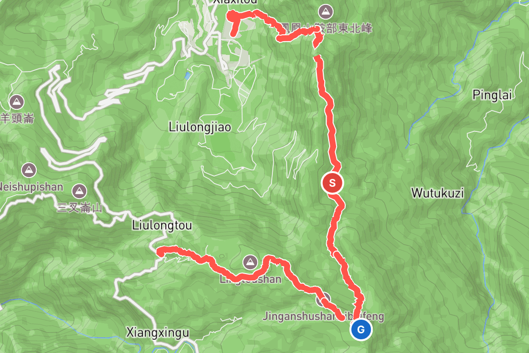This screenshot has height=353, width=529.
Task: Click the small blue pond near Liulongjiao
Action: pyautogui.click(x=188, y=76)
